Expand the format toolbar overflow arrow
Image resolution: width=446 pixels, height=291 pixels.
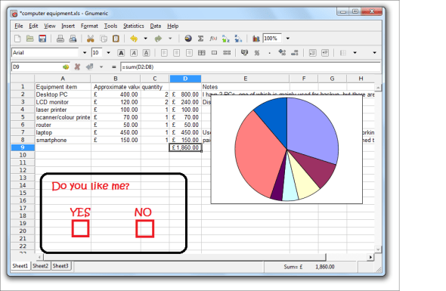tap(374, 53)
